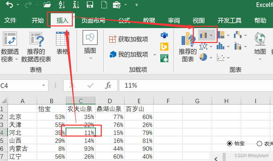Expand 我的加载项 dropdown arrow
273x161 pixels.
tap(155, 55)
